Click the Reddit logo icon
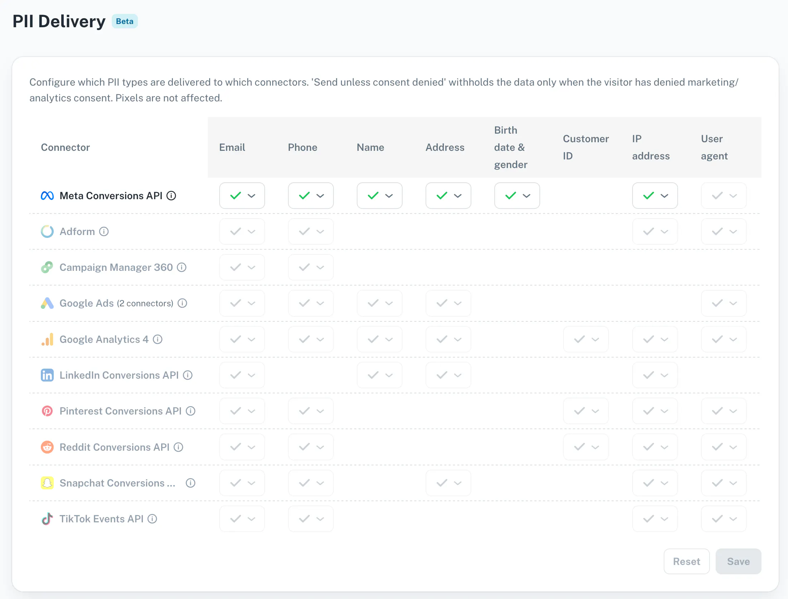The height and width of the screenshot is (599, 788). pos(47,447)
